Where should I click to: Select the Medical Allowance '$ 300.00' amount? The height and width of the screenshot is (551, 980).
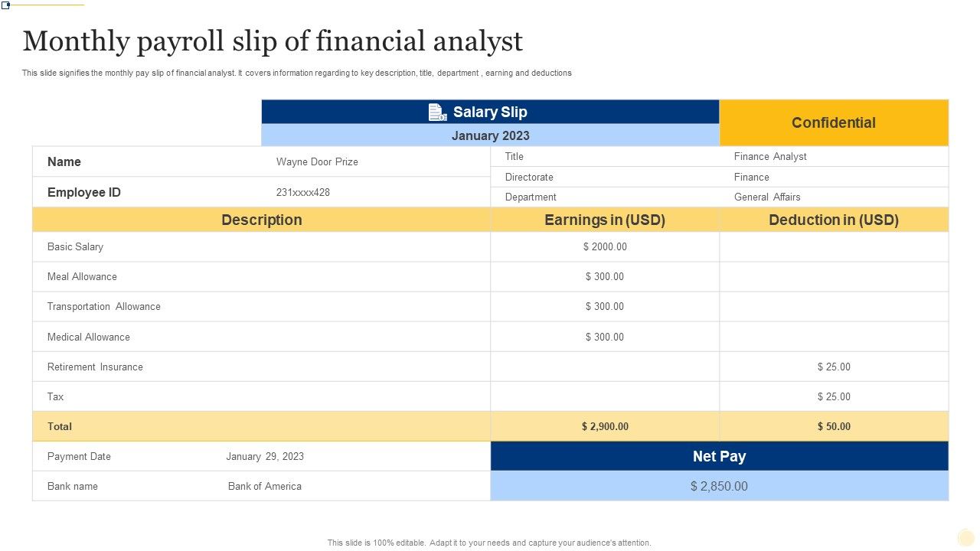click(605, 337)
